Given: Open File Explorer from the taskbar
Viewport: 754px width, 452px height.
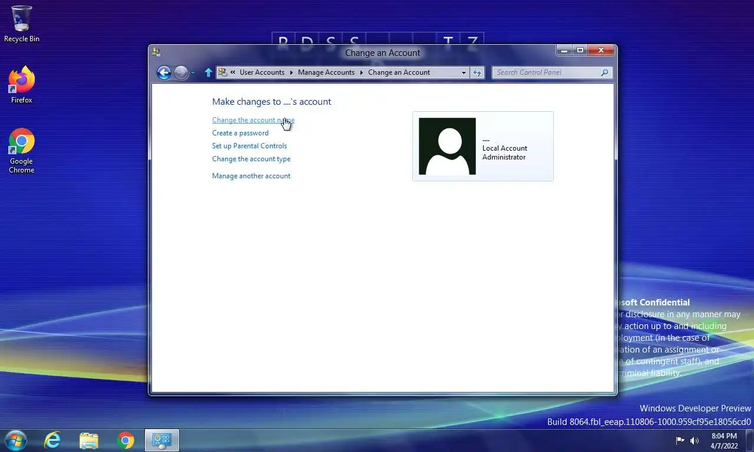Looking at the screenshot, I should pos(89,440).
